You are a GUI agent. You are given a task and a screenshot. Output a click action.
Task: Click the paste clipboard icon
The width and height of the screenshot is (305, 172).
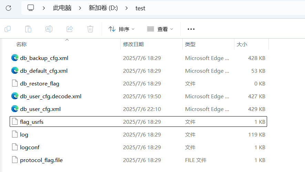tap(28, 29)
